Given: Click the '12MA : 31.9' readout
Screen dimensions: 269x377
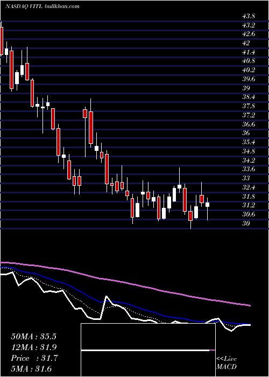Looking at the screenshot, I should pyautogui.click(x=33, y=347).
